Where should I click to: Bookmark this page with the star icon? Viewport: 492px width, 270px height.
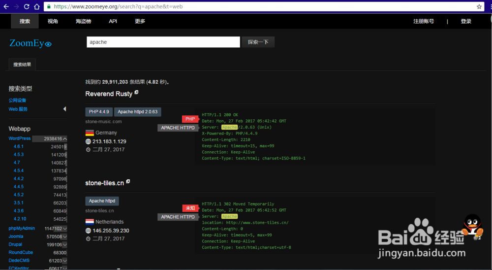[x=479, y=6]
